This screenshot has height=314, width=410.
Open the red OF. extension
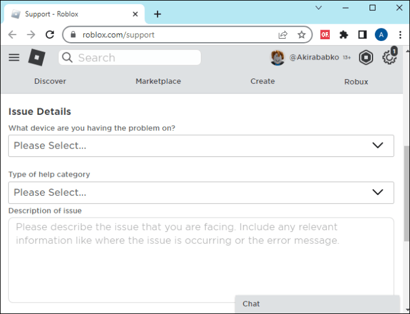[325, 34]
